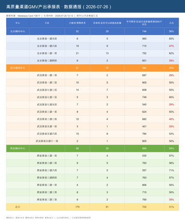Click the 53% in 武汉英语五部八区 row
The image size is (185, 220).
[171, 134]
